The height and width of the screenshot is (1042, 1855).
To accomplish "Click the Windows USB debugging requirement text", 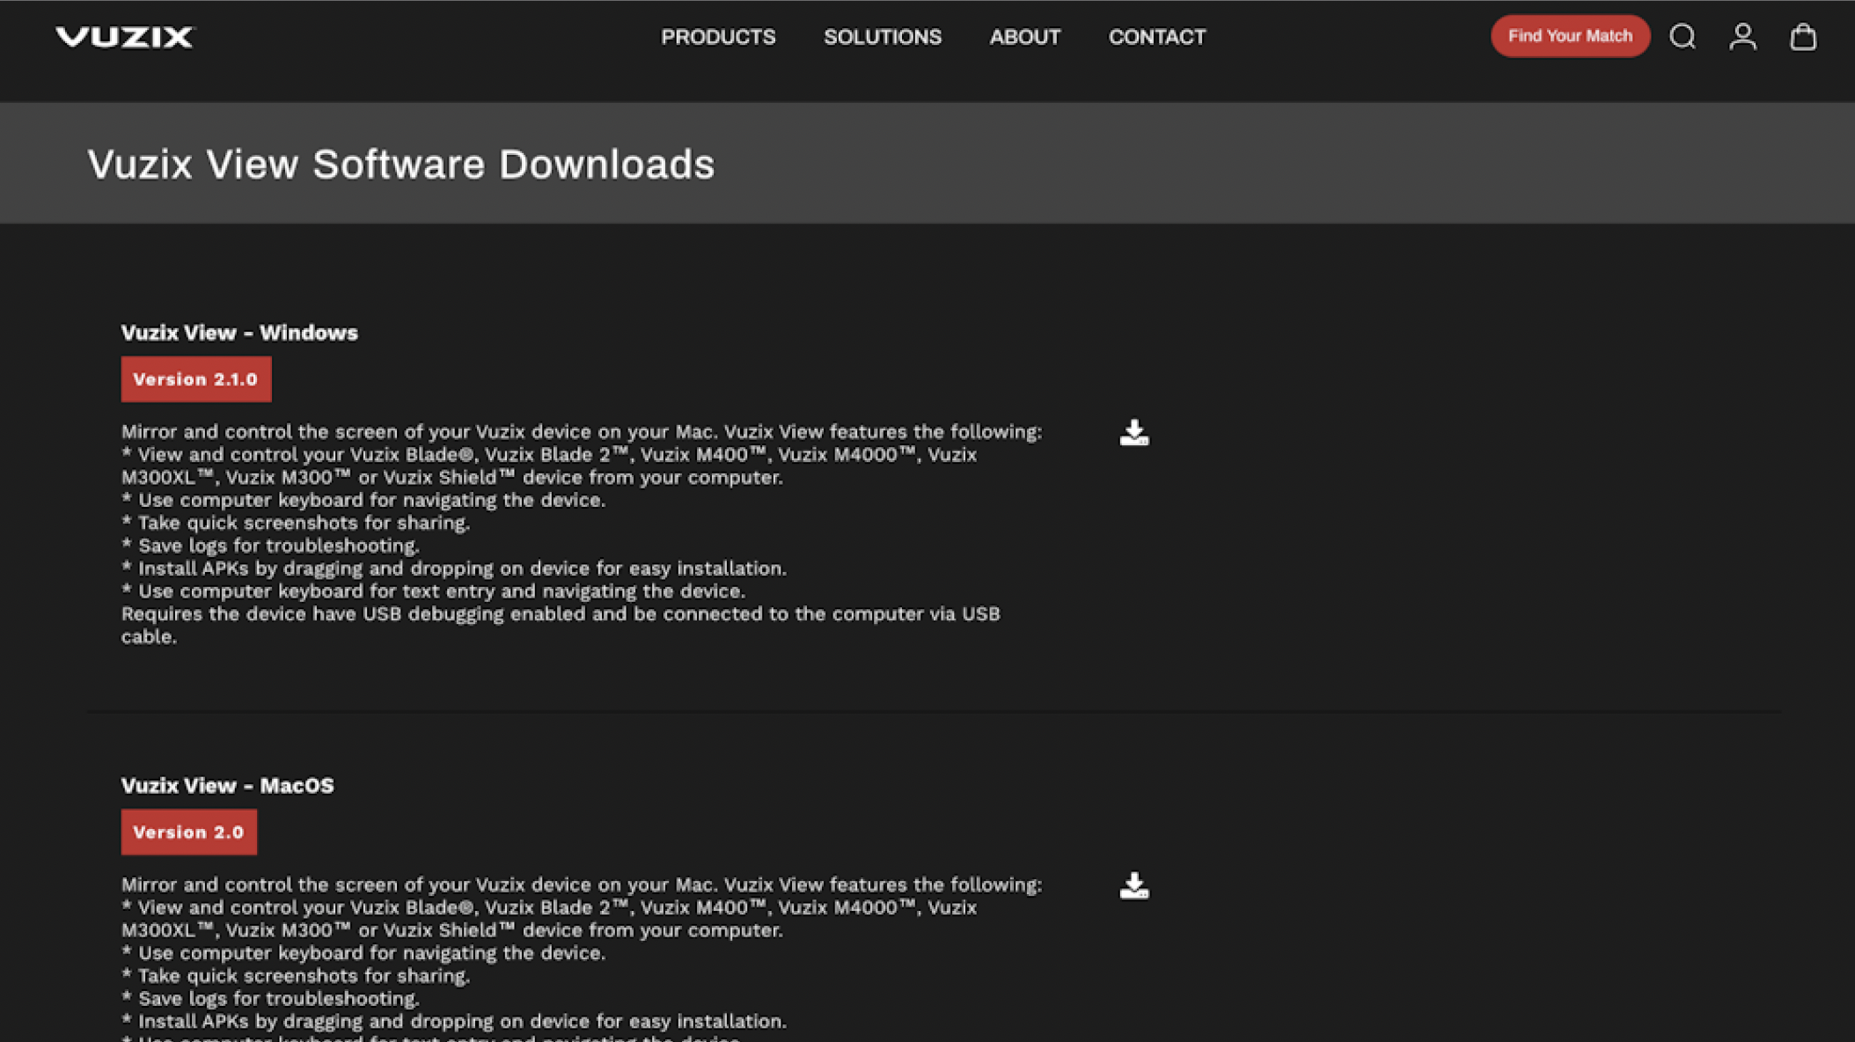I will [560, 614].
